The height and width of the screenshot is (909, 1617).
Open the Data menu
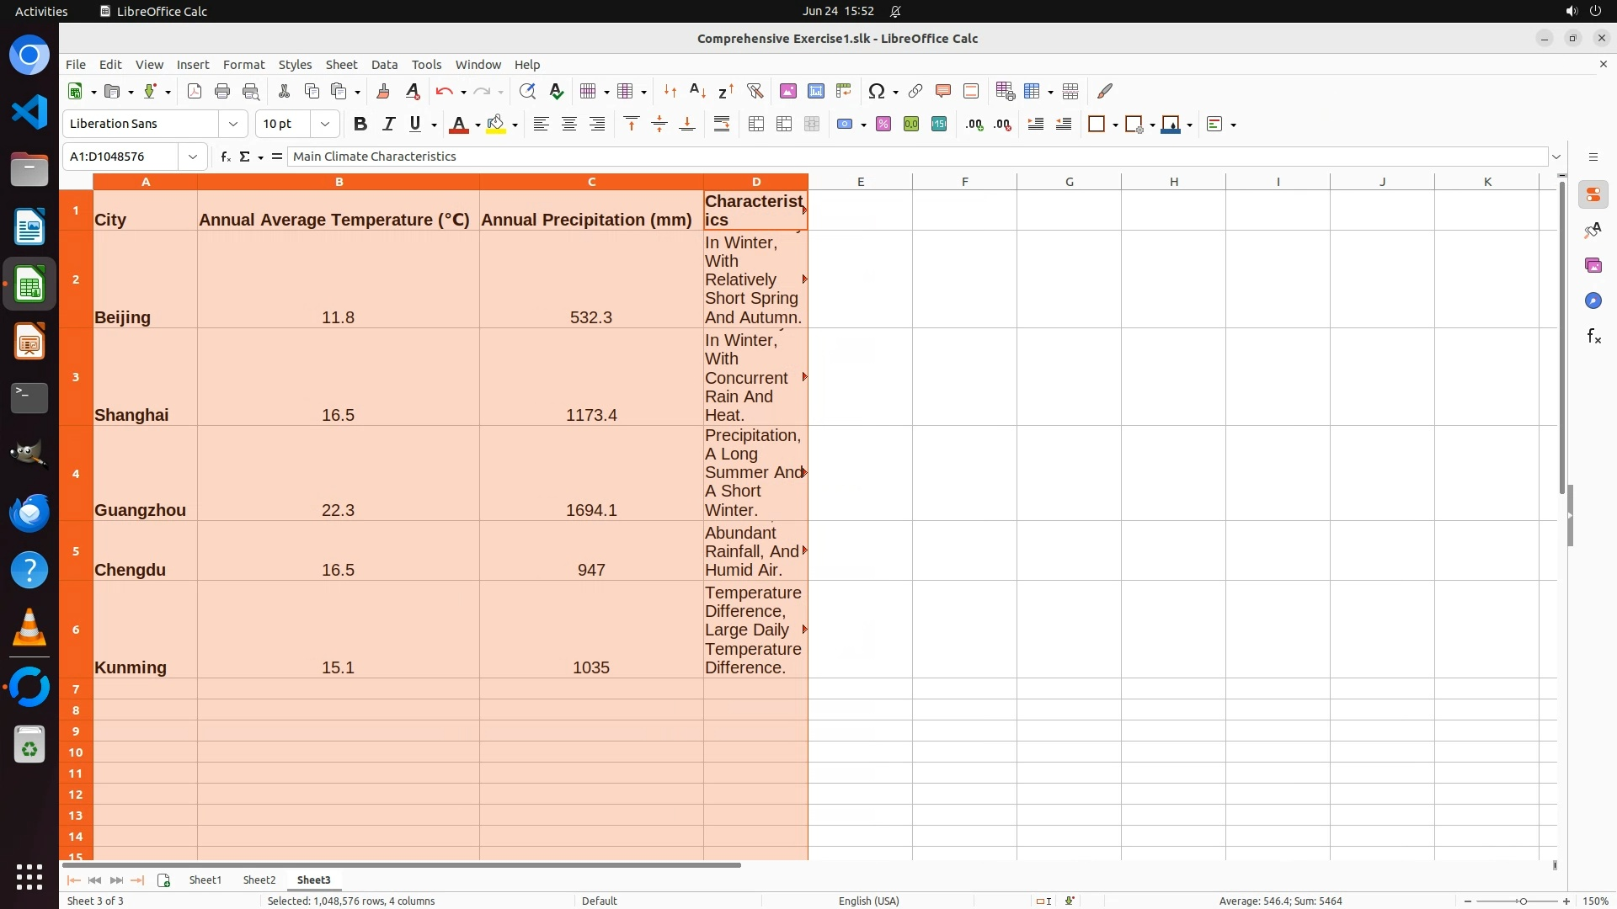[384, 65]
